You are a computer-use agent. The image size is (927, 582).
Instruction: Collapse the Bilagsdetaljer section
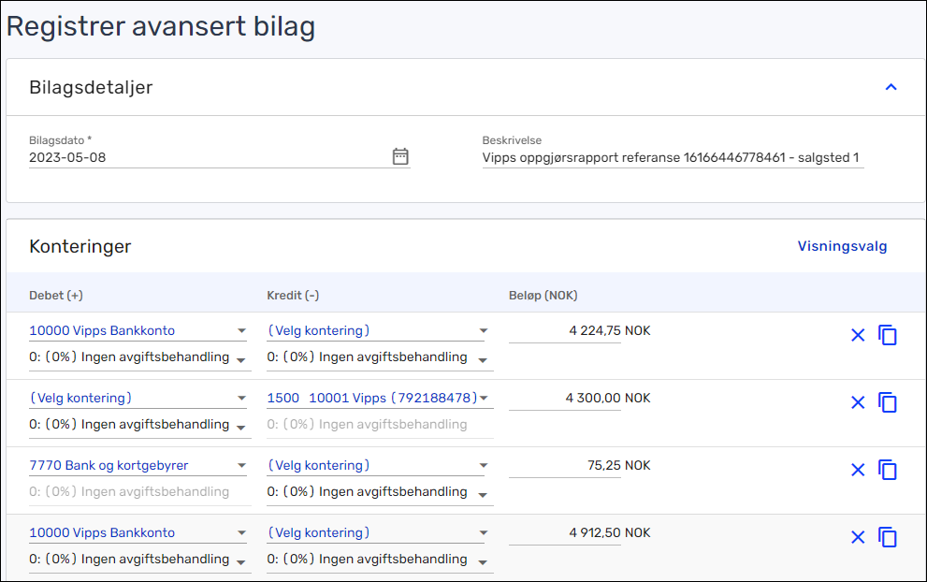pos(891,87)
